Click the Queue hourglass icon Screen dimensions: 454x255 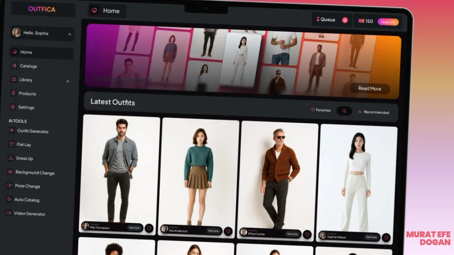point(318,19)
